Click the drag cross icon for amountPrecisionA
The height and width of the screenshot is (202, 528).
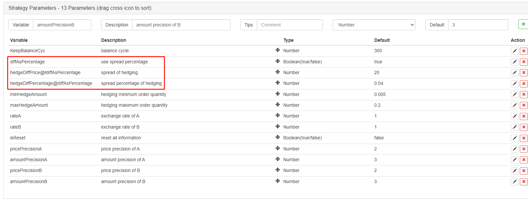click(278, 159)
